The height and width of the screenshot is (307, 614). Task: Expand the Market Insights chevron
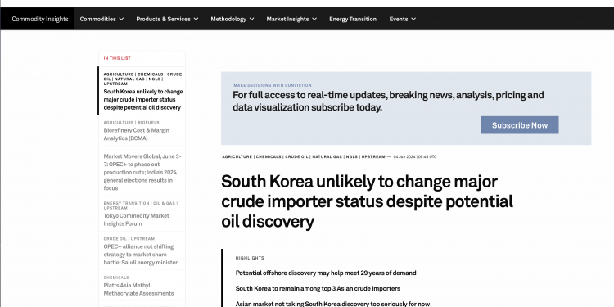tap(314, 19)
